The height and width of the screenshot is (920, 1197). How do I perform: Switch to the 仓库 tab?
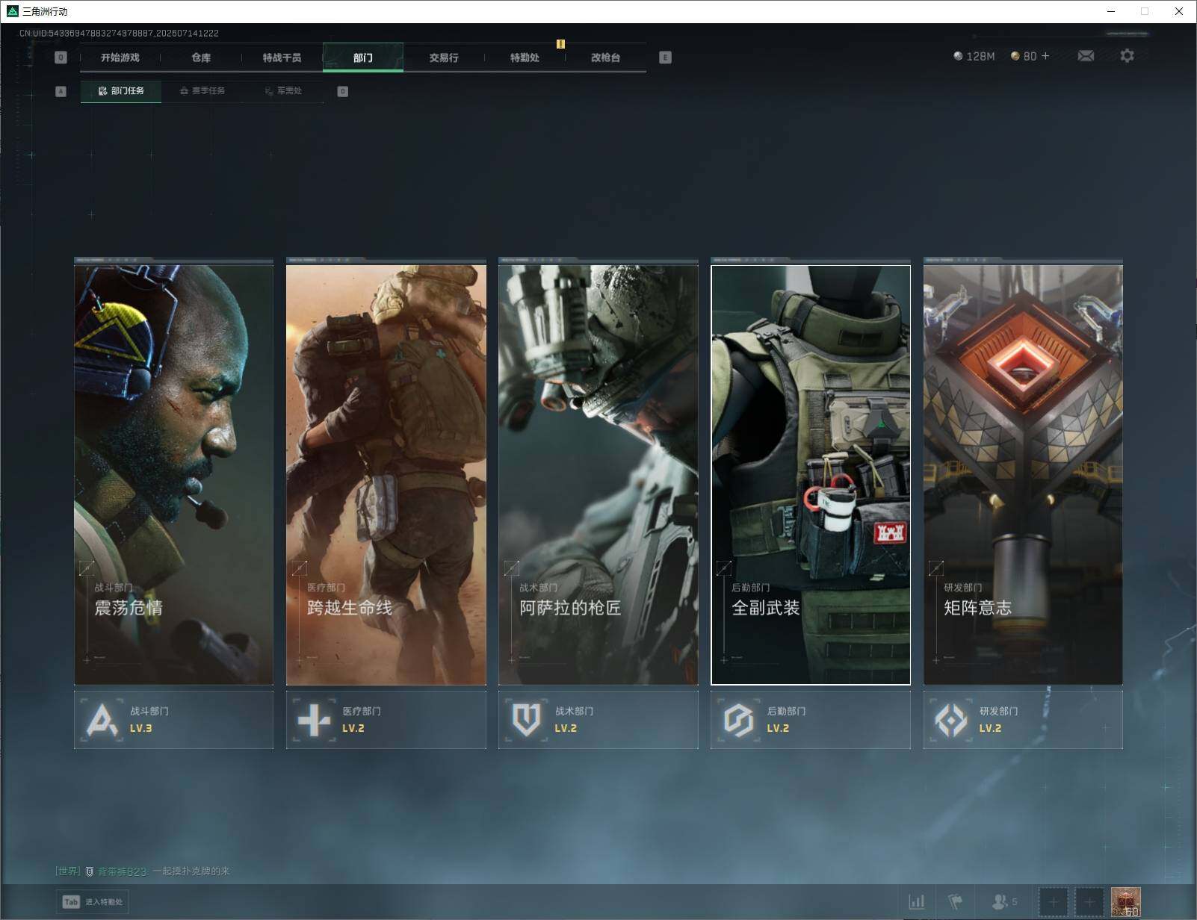[x=201, y=57]
